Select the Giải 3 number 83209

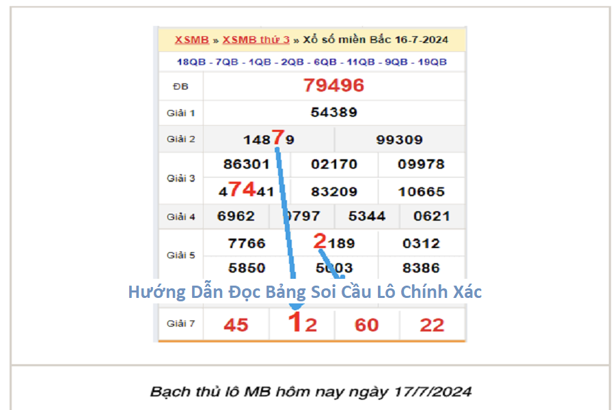(x=333, y=191)
